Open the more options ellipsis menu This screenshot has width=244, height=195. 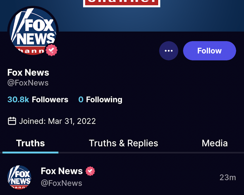(x=169, y=51)
